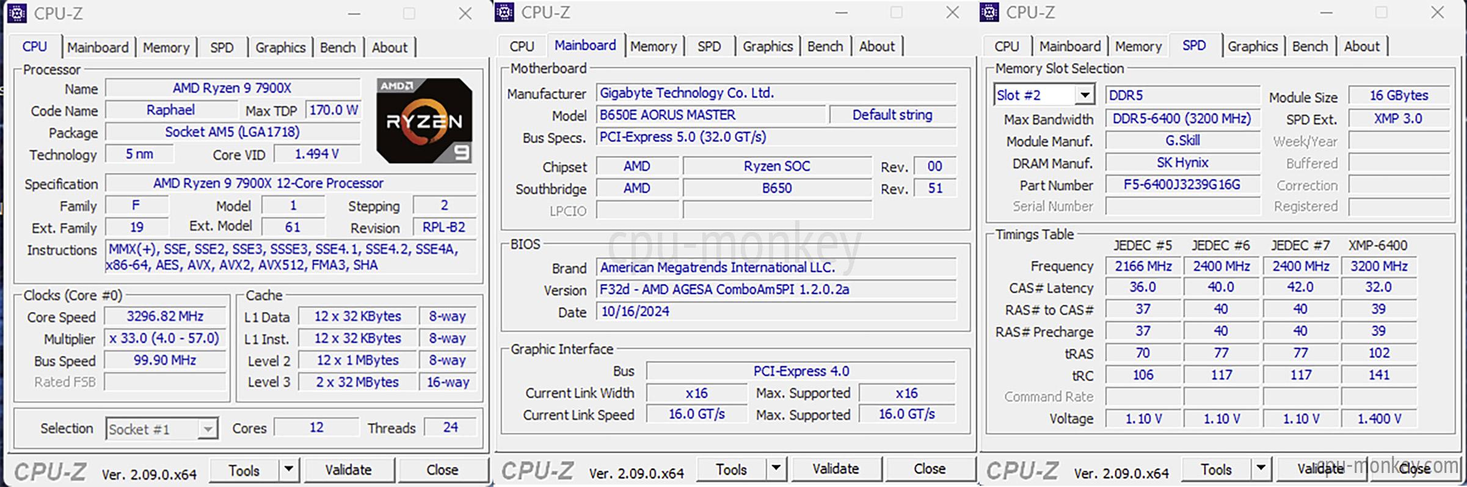Open About tab in the middle window
The height and width of the screenshot is (487, 1467).
877,46
